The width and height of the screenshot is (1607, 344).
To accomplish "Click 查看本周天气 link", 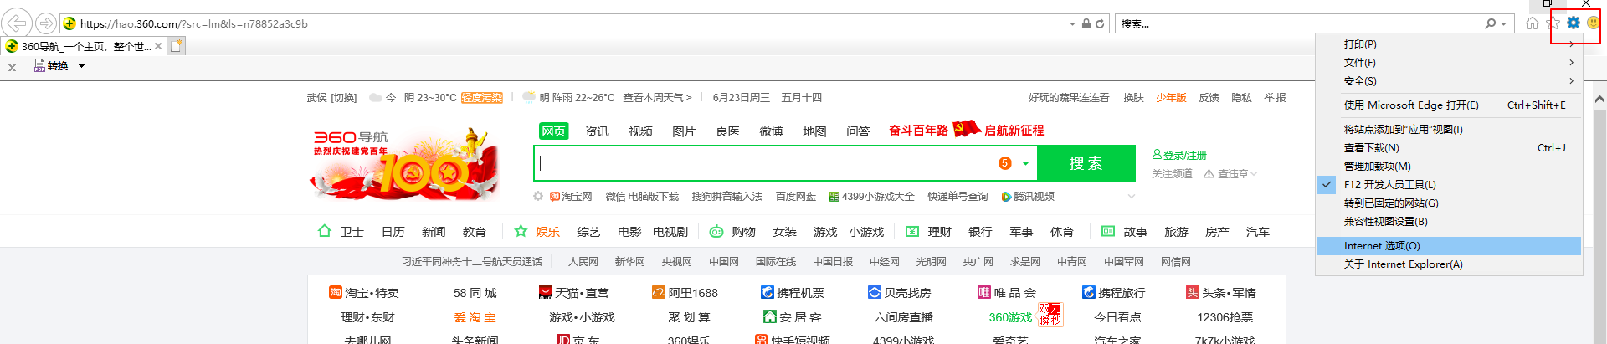I will 657,98.
